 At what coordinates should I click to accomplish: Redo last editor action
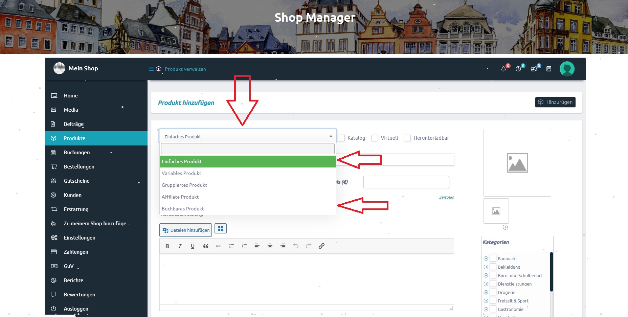[x=309, y=246]
